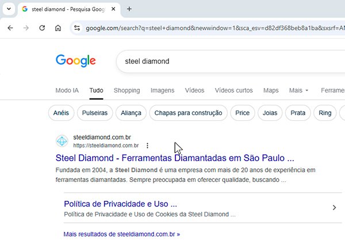
Task: Filter by Chapas para construção chip
Action: (x=188, y=113)
